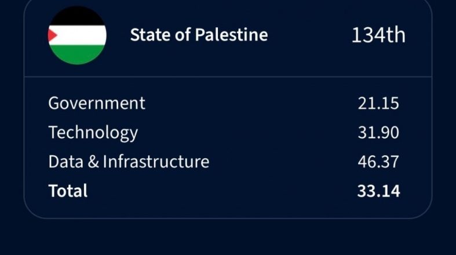Select the bold Total label

coord(68,191)
